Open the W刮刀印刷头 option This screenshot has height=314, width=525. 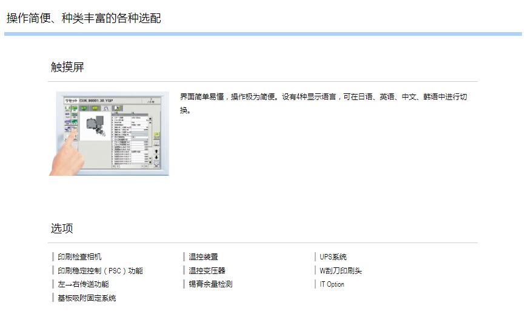click(340, 271)
